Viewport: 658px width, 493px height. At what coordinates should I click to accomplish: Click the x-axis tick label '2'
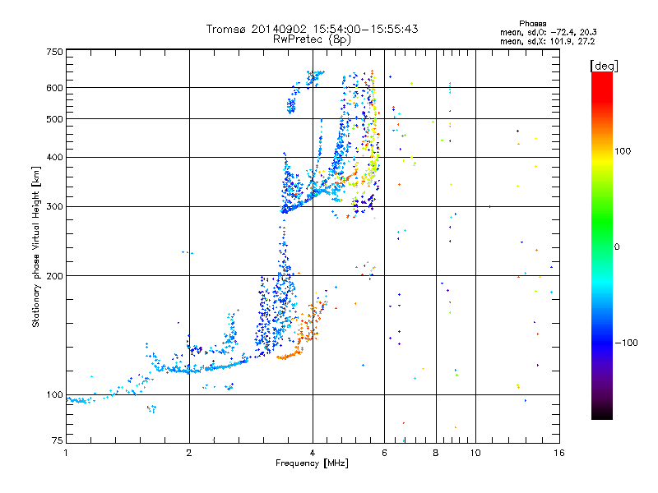(x=189, y=453)
